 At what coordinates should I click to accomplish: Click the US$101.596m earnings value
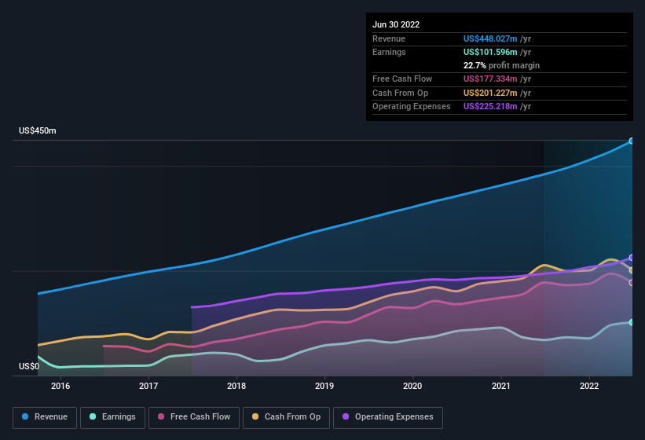click(490, 52)
